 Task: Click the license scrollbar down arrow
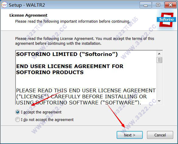pyautogui.click(x=159, y=101)
